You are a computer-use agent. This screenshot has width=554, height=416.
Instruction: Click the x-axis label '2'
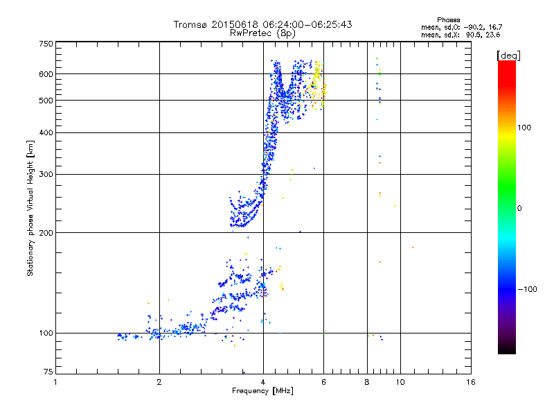[x=159, y=382]
